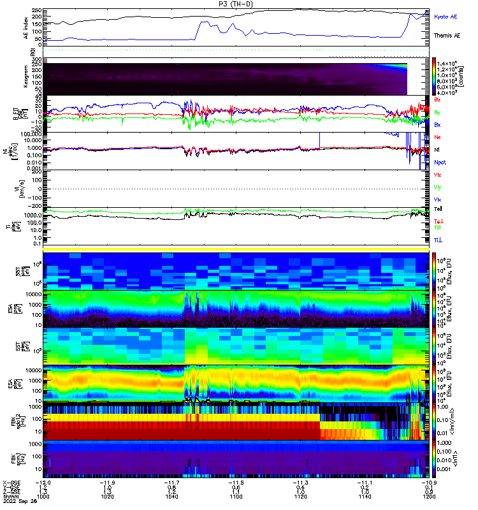
Task: Click the blue Bx legend label
Action: (437, 124)
